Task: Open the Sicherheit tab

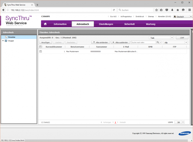Action: tap(129, 24)
